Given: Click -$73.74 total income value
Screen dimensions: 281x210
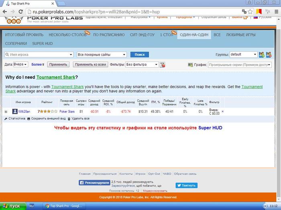Looking at the screenshot, I should coord(126,112).
